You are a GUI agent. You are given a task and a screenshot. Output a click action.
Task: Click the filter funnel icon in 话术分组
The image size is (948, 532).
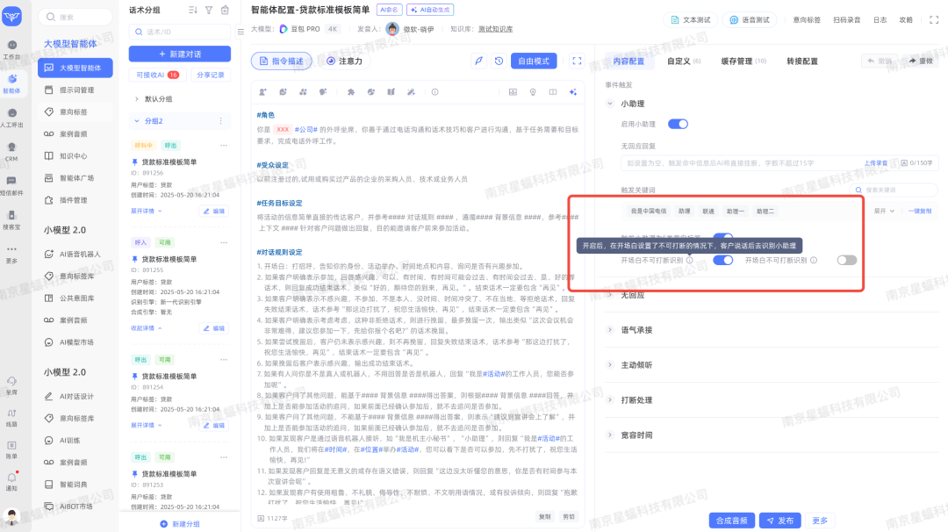[208, 10]
